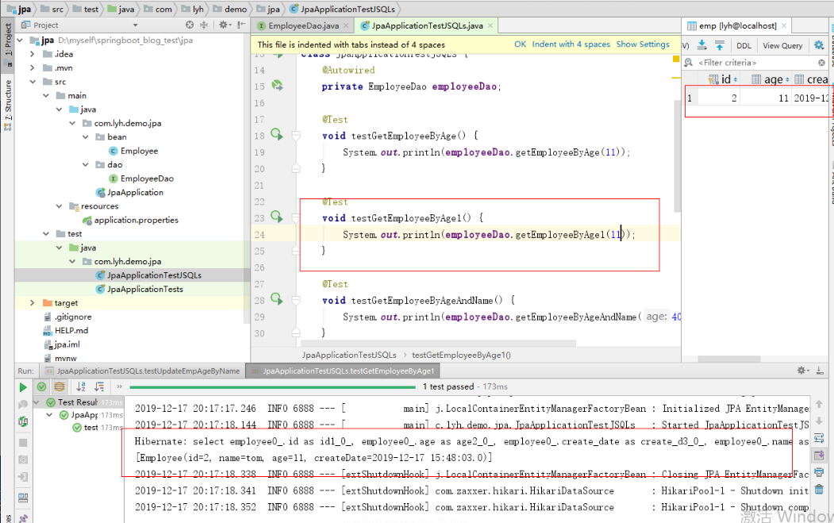Show more run toolbar actions
The image size is (834, 523).
tap(119, 386)
